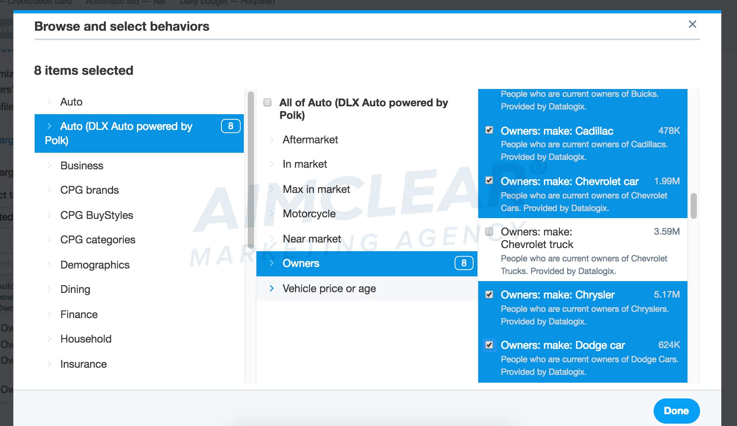Open Vehicle price or age subcategory
Viewport: 737px width, 426px height.
329,289
